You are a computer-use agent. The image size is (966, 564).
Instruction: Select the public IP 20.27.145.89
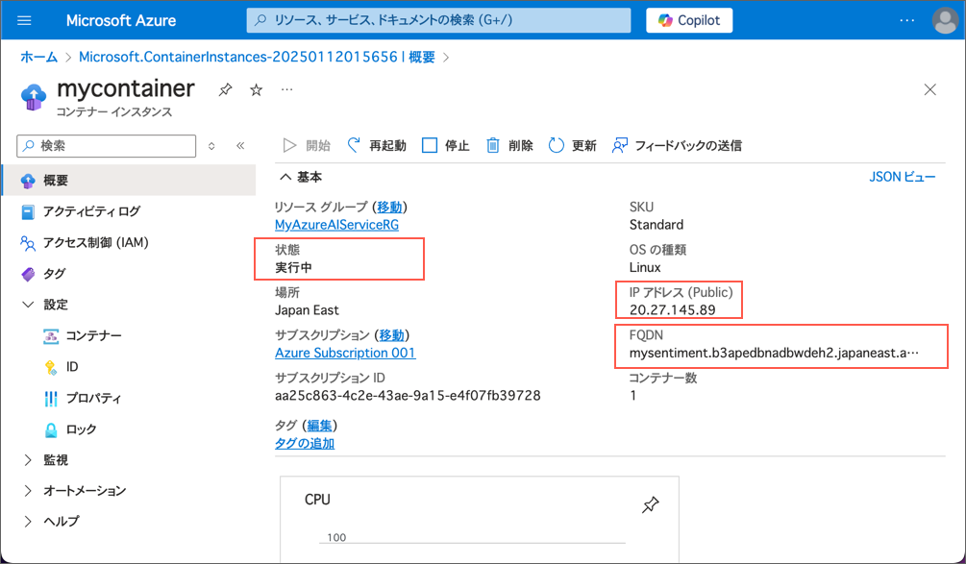coord(673,309)
